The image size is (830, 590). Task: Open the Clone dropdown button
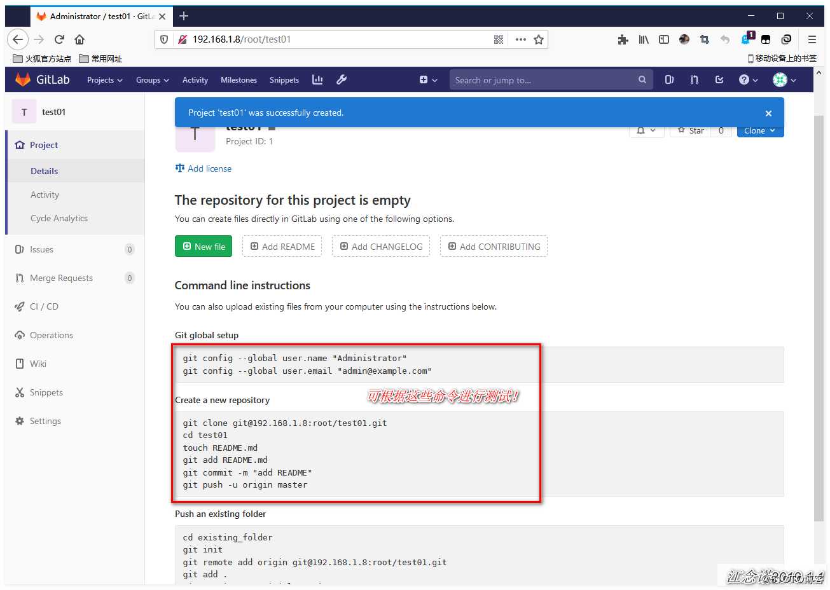tap(760, 130)
